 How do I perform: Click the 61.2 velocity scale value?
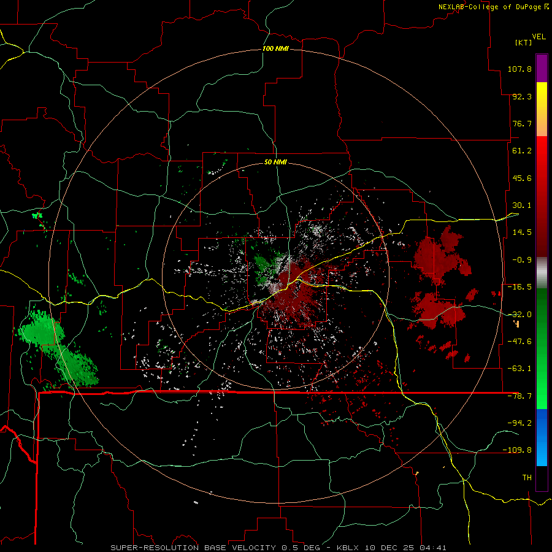[x=522, y=151]
